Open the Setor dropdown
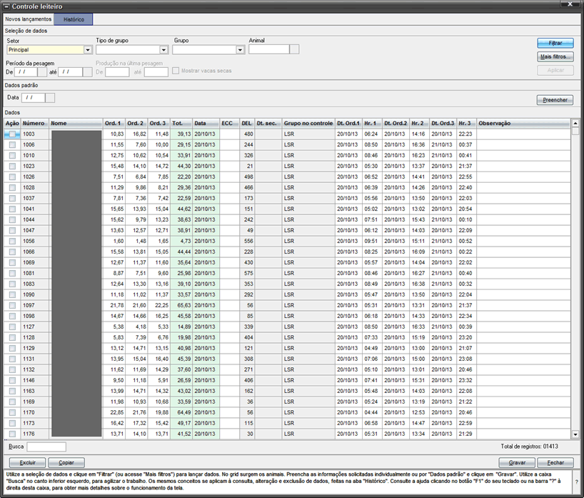 tap(88, 49)
